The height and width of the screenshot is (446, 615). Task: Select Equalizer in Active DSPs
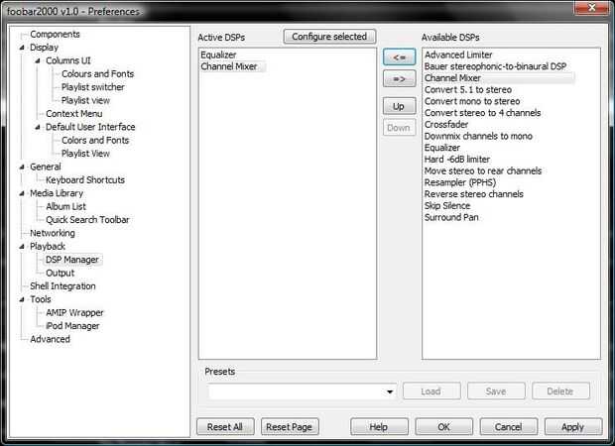pyautogui.click(x=218, y=55)
